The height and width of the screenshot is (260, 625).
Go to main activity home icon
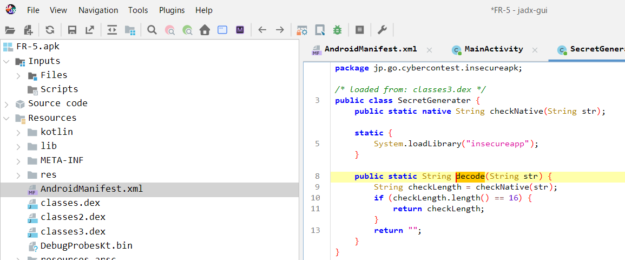pos(205,29)
